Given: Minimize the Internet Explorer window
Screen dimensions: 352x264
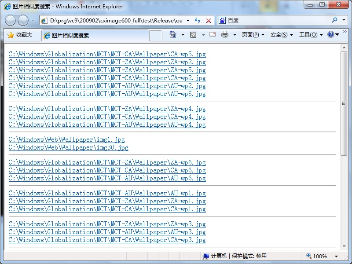Looking at the screenshot, I should click(310, 5).
